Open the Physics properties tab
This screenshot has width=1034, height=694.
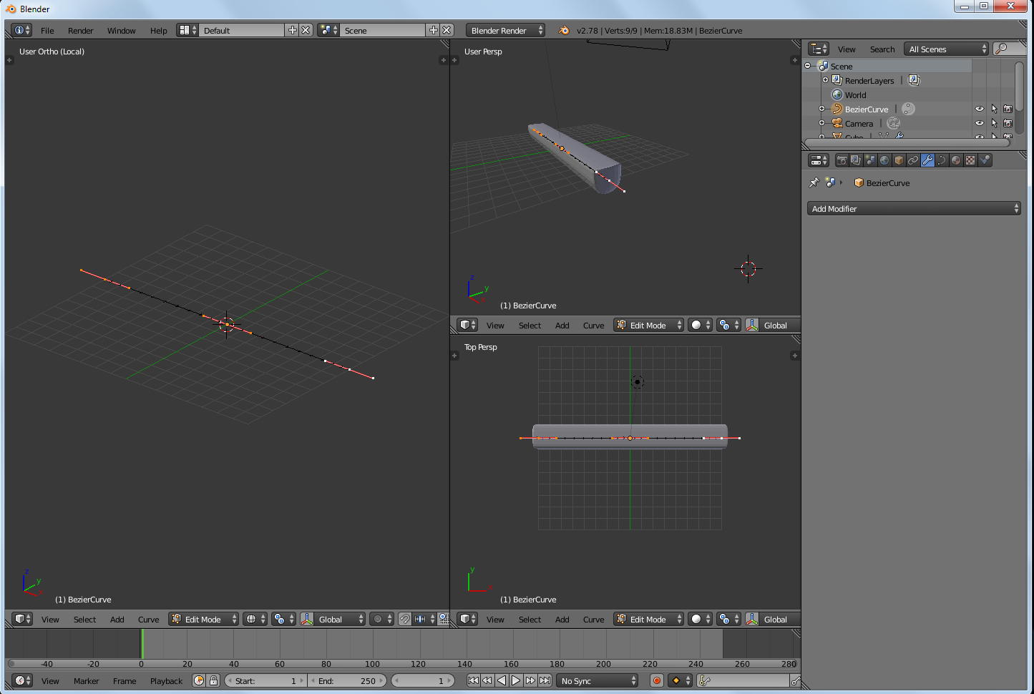click(985, 160)
